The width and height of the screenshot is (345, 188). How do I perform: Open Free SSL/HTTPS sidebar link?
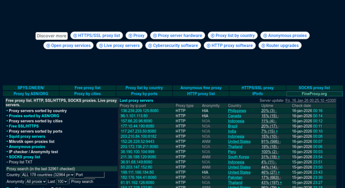click(x=24, y=126)
